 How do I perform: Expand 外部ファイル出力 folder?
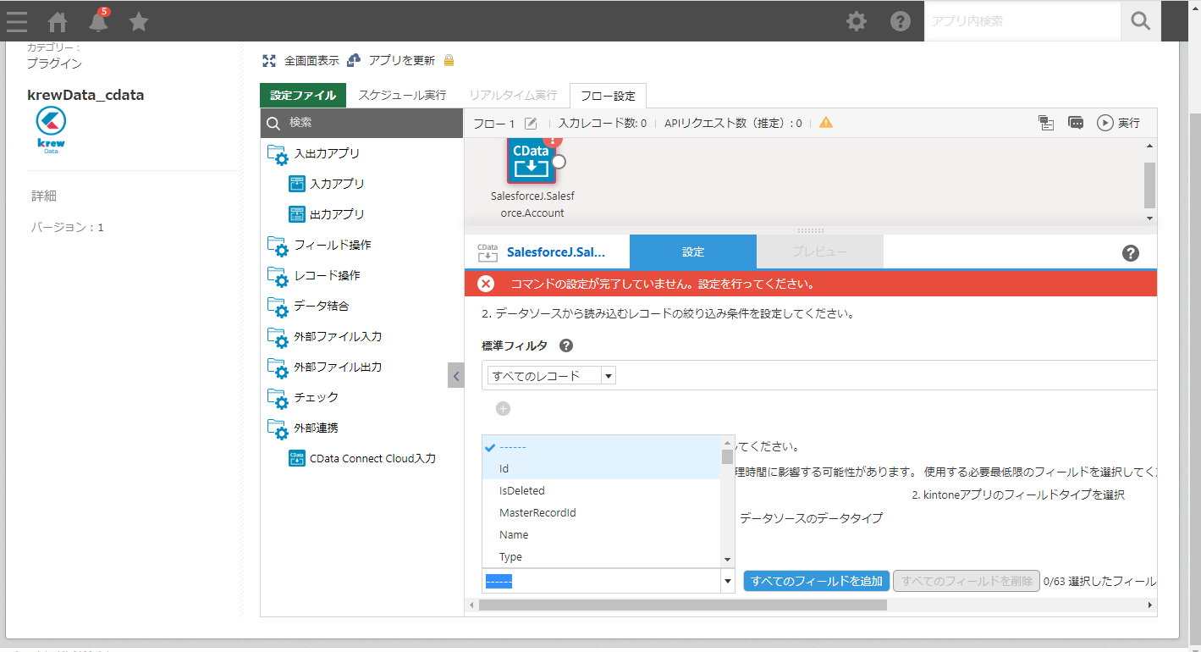click(324, 367)
